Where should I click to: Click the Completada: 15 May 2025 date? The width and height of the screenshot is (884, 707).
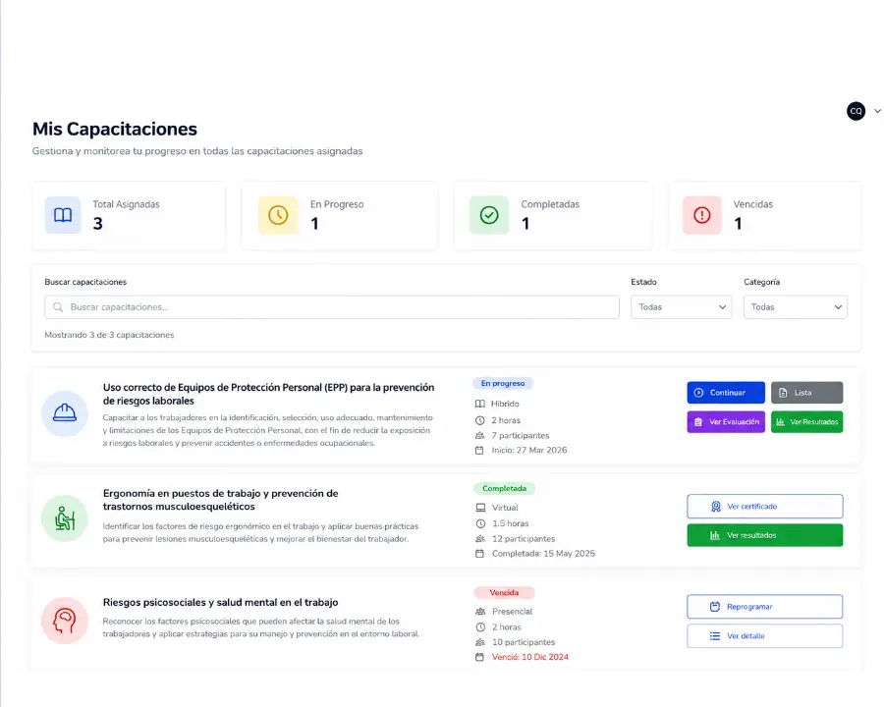pos(543,554)
